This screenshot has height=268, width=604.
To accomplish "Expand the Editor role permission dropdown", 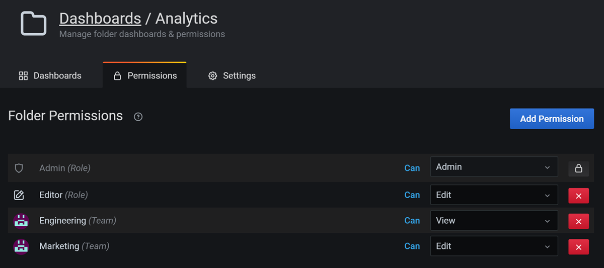I will coord(494,195).
